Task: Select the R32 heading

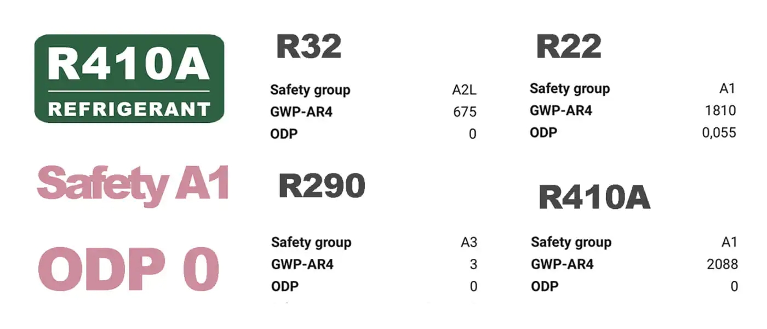Action: point(309,46)
